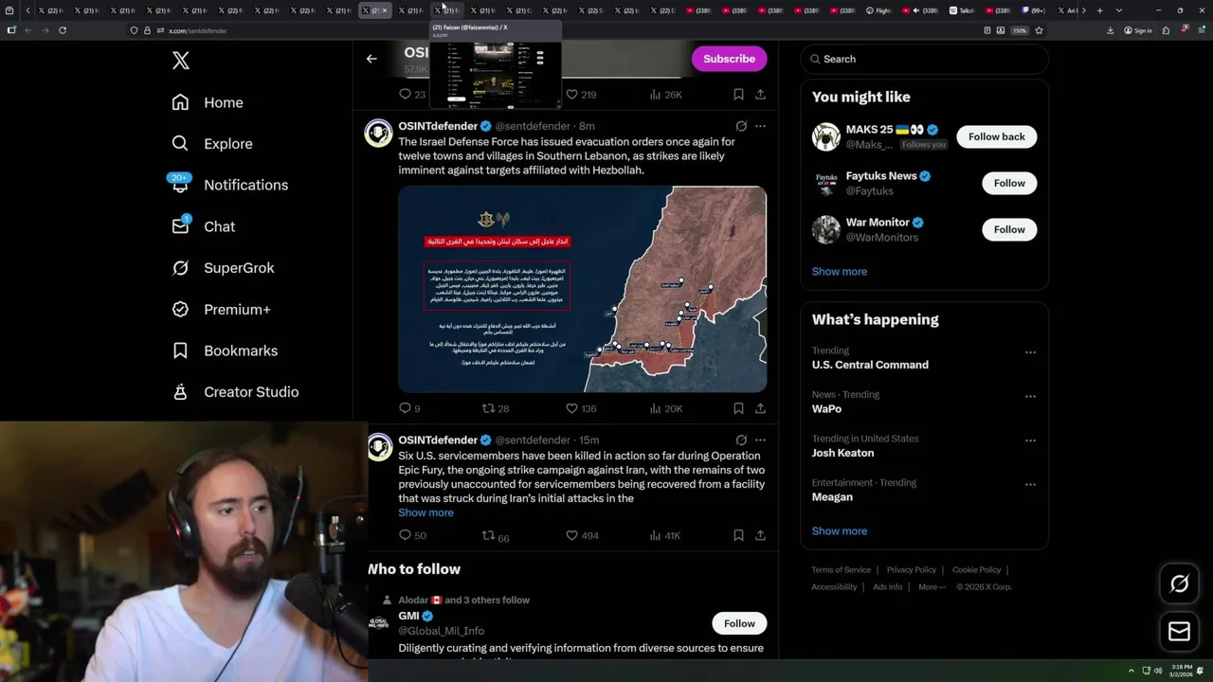Open the U.S. Central Command trending topic

pyautogui.click(x=870, y=365)
